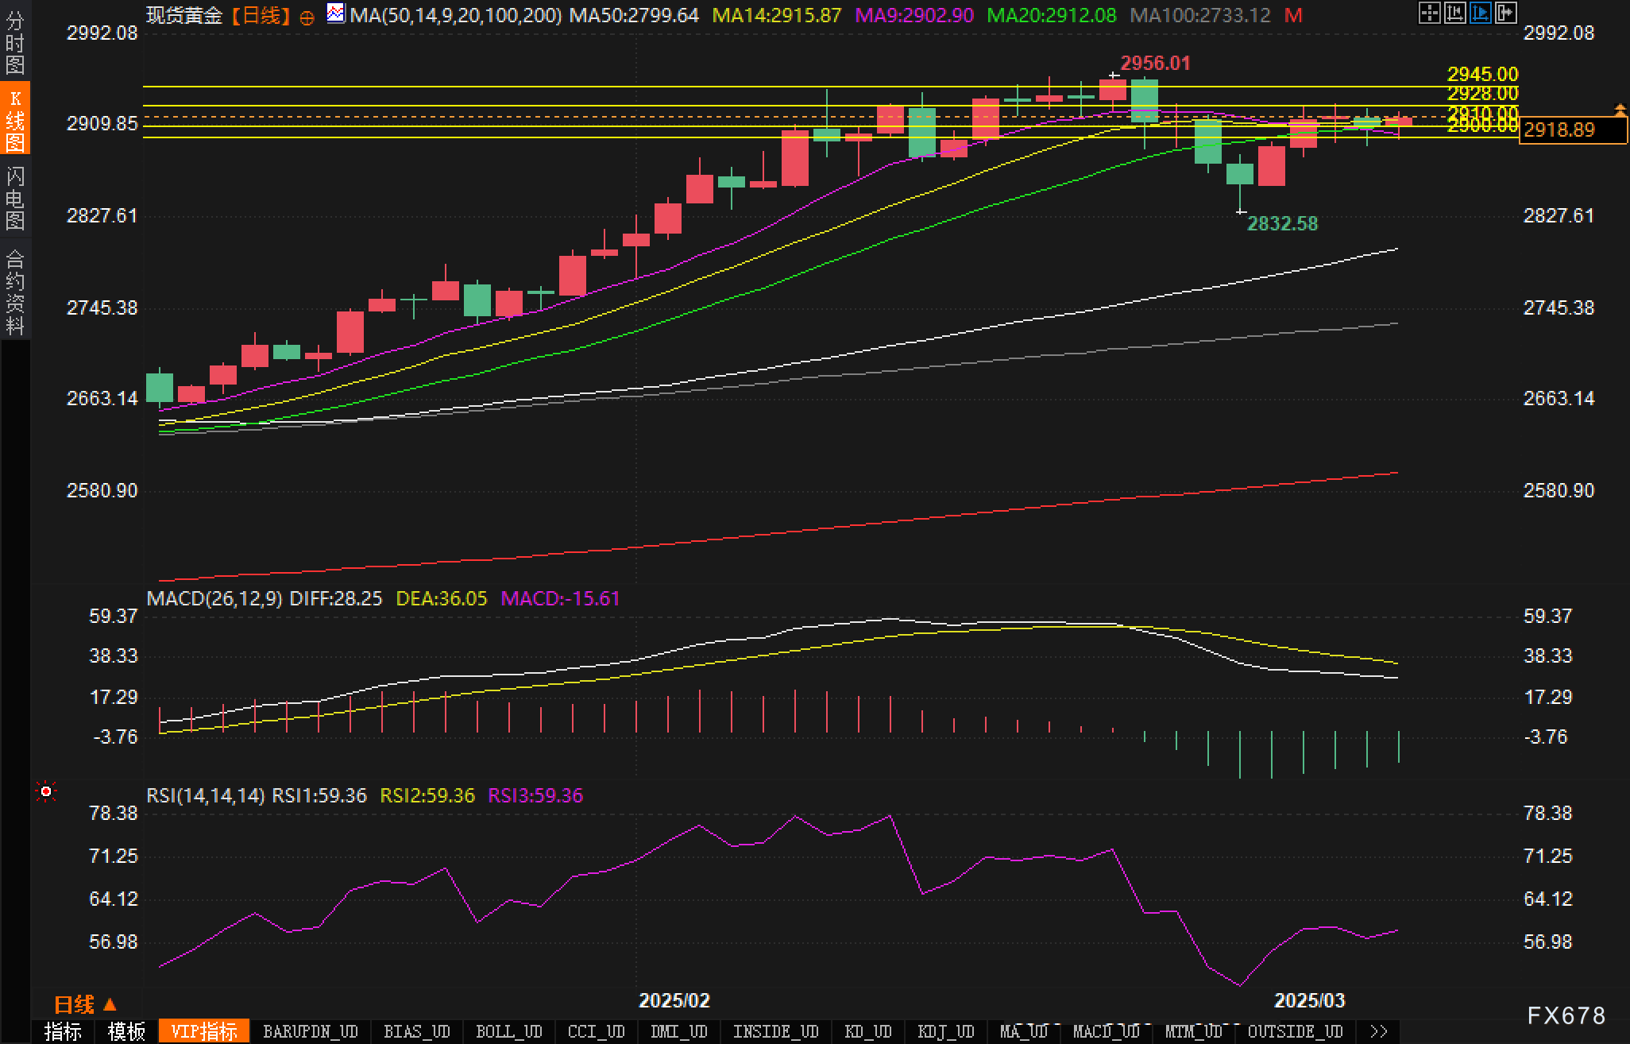
Task: Click the 指标 button at bottom
Action: tap(63, 1031)
